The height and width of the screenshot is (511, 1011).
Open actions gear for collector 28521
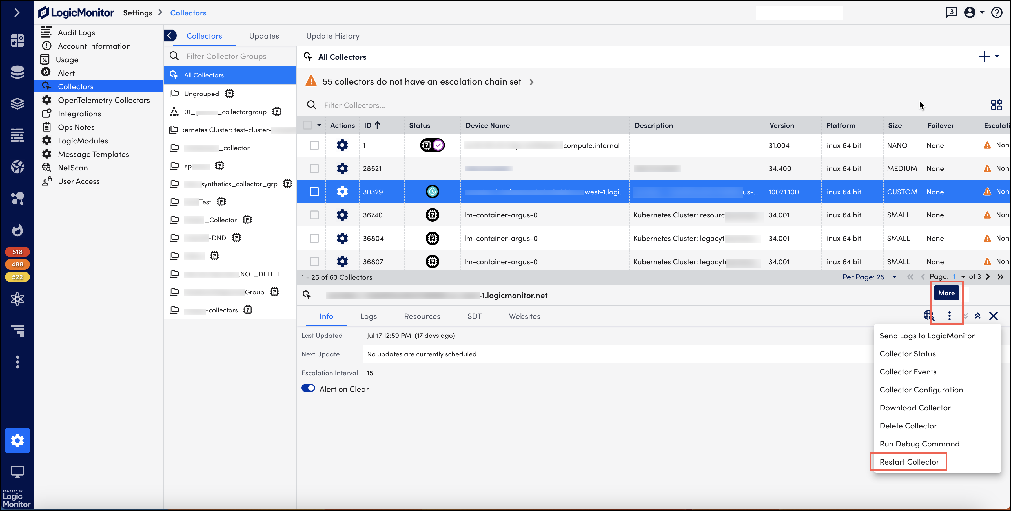[x=342, y=168]
